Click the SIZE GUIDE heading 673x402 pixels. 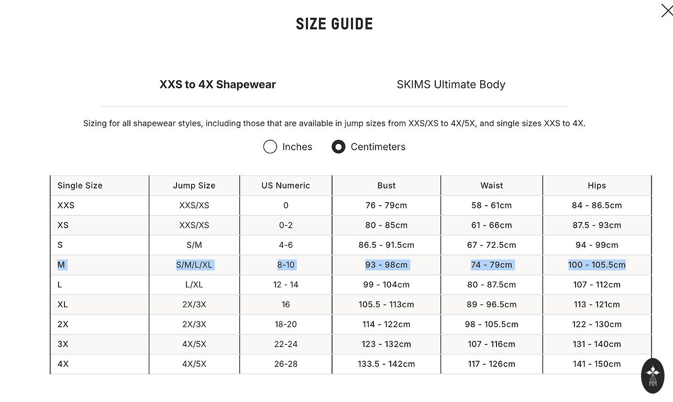coord(334,24)
